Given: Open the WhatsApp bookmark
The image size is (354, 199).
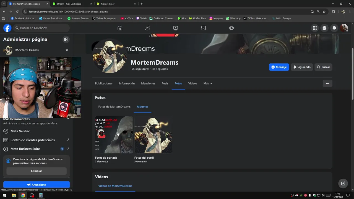Looking at the screenshot, I should (233, 19).
